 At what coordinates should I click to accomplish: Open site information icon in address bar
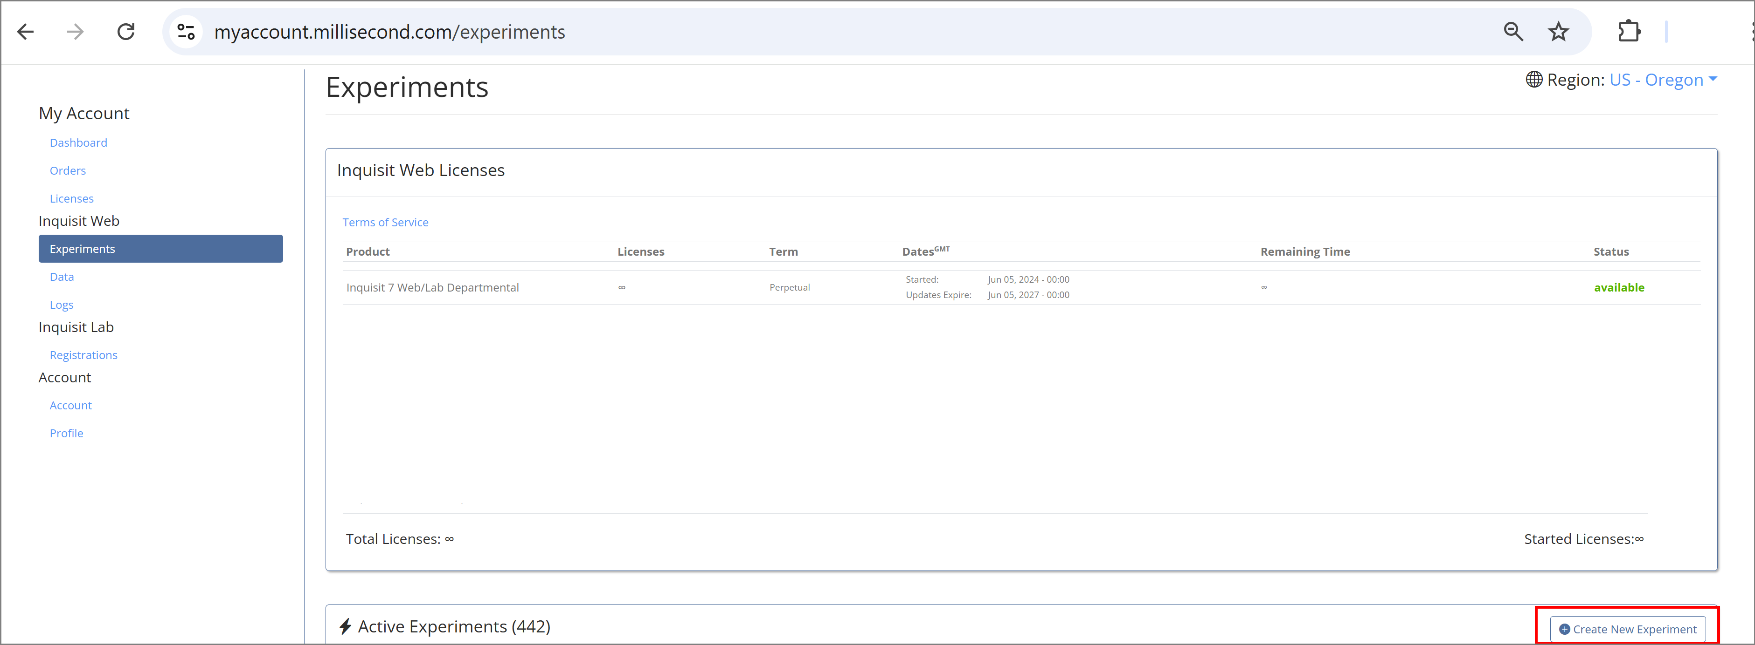point(186,32)
